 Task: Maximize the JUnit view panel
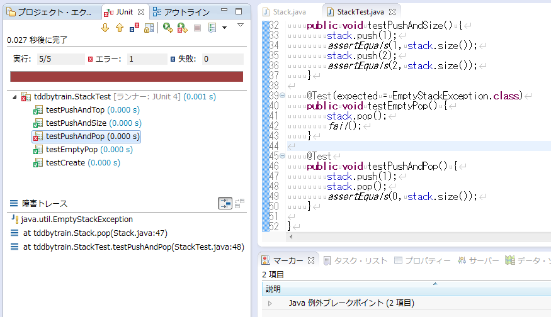pyautogui.click(x=239, y=11)
